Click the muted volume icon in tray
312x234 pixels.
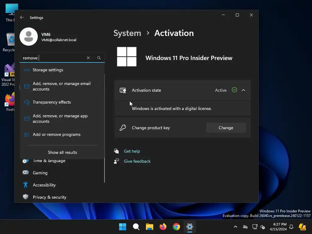pyautogui.click(x=263, y=227)
